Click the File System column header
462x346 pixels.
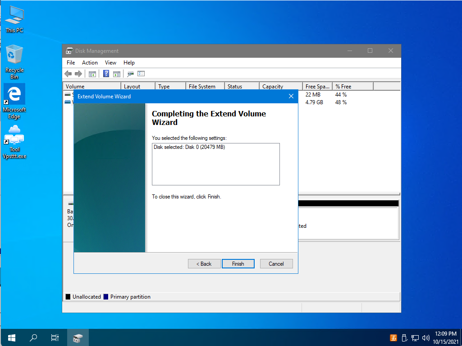click(206, 87)
